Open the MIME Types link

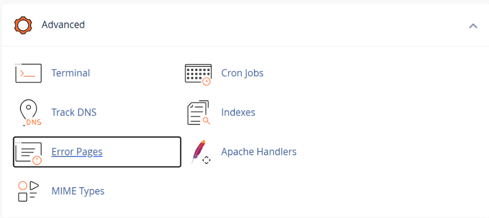coord(78,191)
